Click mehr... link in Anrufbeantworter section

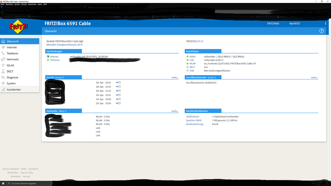pos(314,77)
